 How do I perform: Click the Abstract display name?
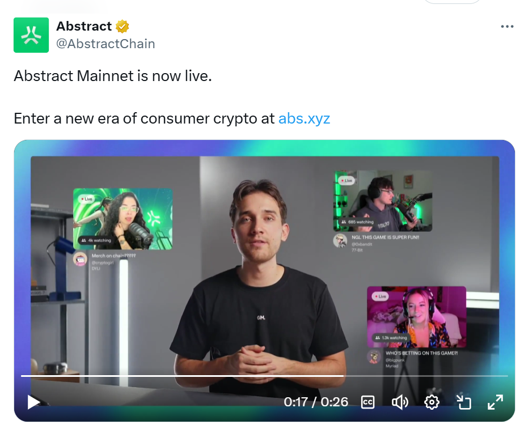pos(84,26)
